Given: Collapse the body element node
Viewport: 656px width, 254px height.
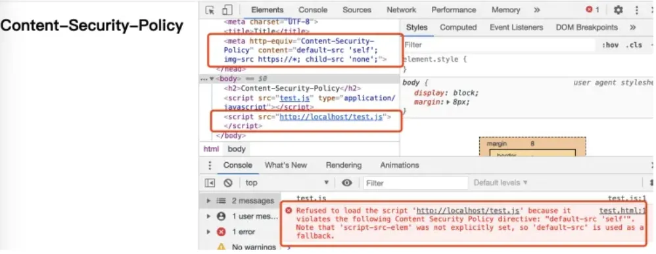Looking at the screenshot, I should [x=212, y=79].
